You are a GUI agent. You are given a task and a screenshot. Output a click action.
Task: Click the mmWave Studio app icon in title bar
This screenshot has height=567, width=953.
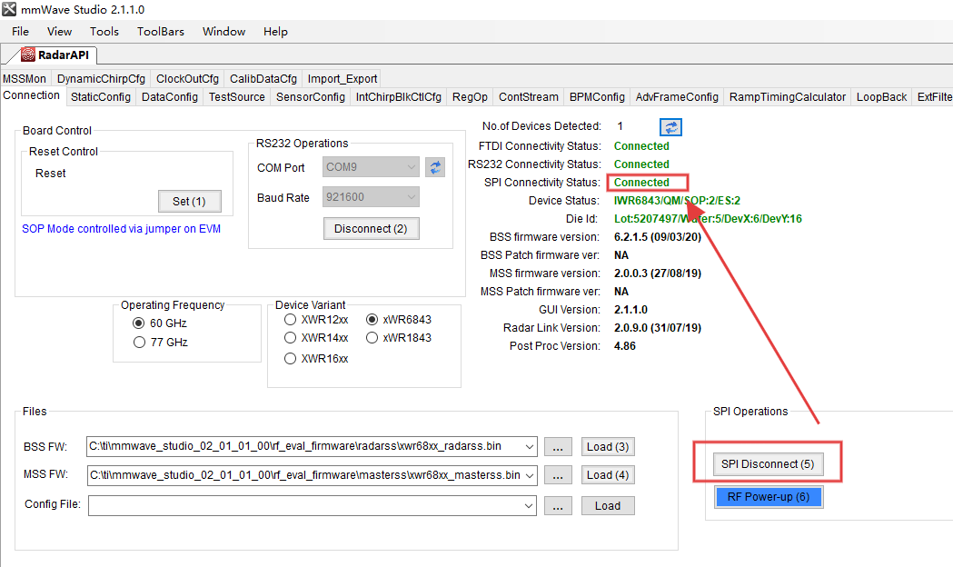click(9, 9)
